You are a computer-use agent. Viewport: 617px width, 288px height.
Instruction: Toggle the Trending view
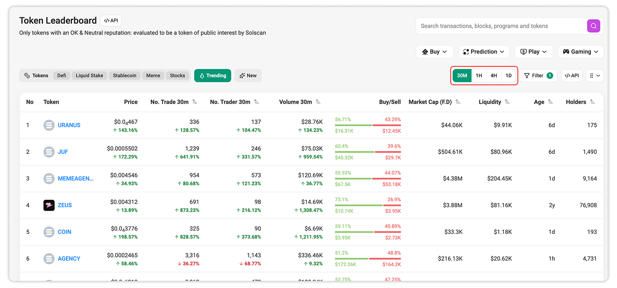213,76
